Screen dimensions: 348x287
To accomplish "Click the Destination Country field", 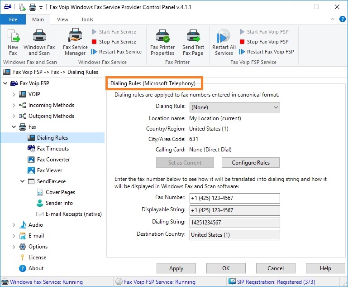I will tap(234, 235).
